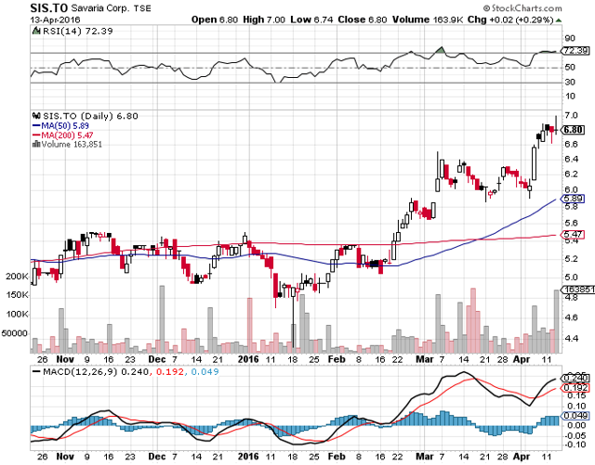Click the MA(200) 5.47 legend text
Viewport: 595px width, 465px height.
[x=67, y=136]
